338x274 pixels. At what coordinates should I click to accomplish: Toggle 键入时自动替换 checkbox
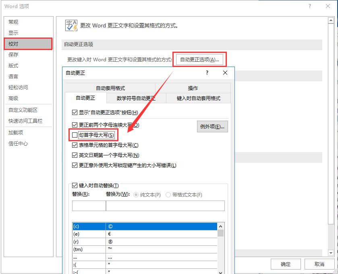click(75, 186)
